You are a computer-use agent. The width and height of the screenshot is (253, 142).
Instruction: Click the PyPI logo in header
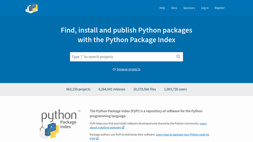[31, 8]
